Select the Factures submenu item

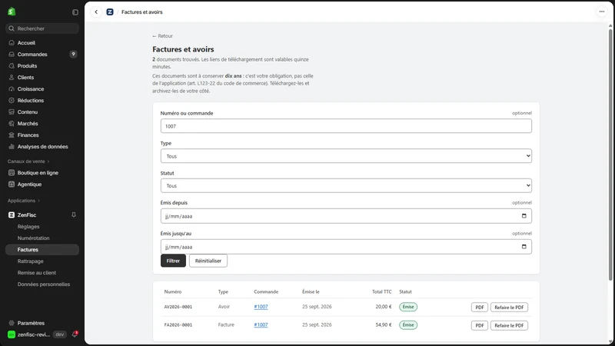point(42,249)
